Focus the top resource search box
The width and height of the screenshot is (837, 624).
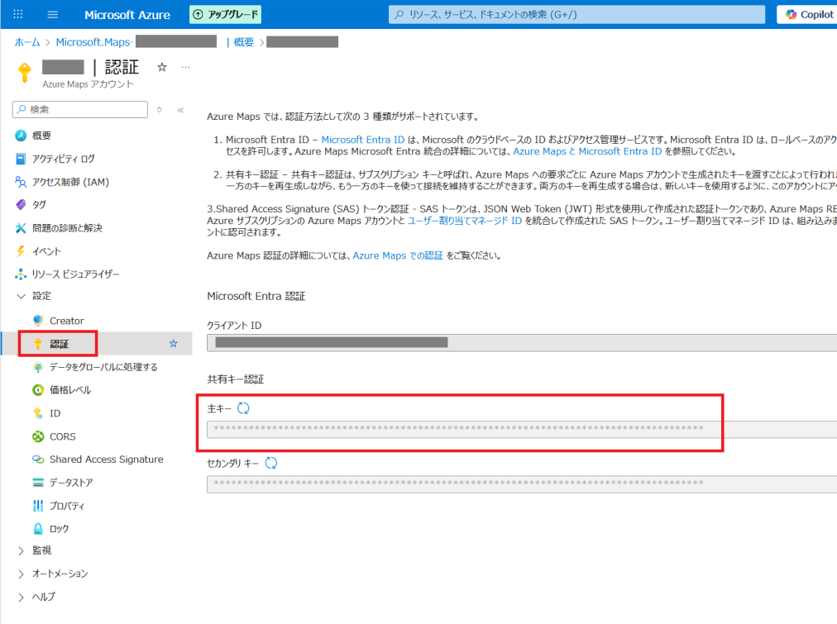click(x=576, y=14)
